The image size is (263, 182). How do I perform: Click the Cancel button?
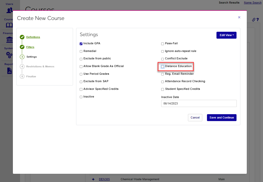click(195, 117)
